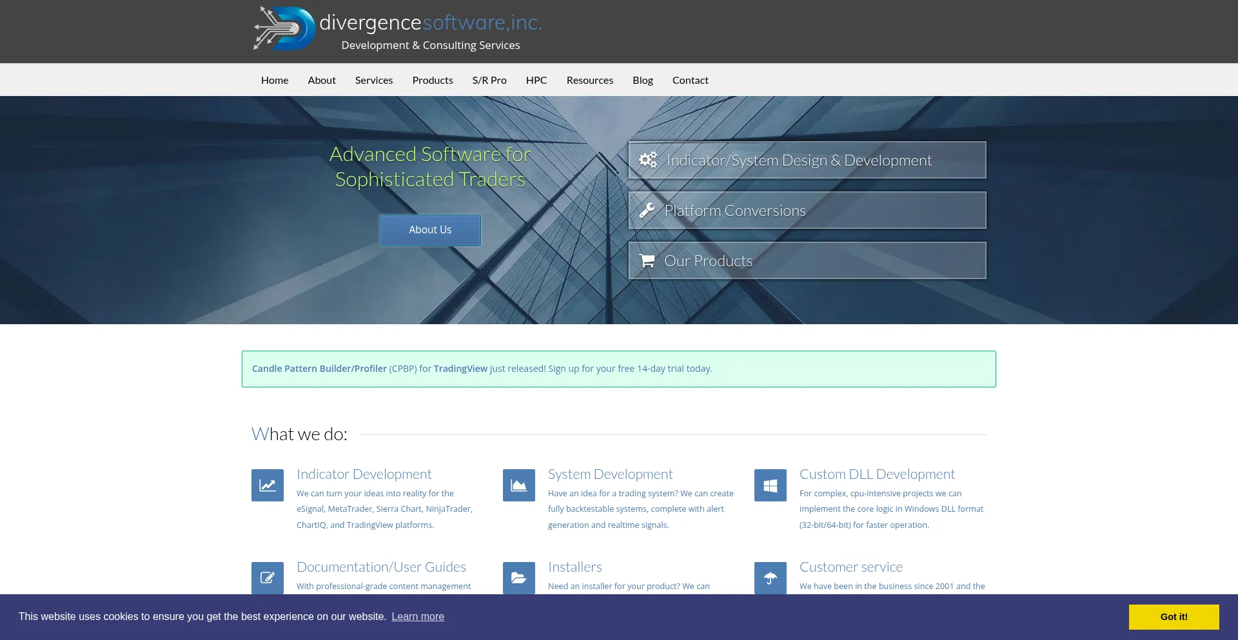
Task: Follow the TradingView link in announcement
Action: coord(460,369)
